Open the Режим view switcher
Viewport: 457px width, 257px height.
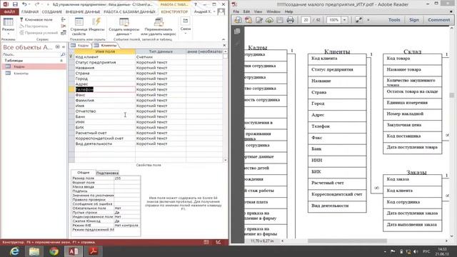8,27
